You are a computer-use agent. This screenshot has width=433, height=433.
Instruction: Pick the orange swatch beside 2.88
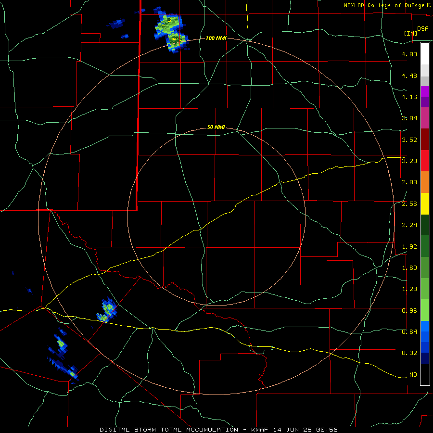pyautogui.click(x=425, y=182)
